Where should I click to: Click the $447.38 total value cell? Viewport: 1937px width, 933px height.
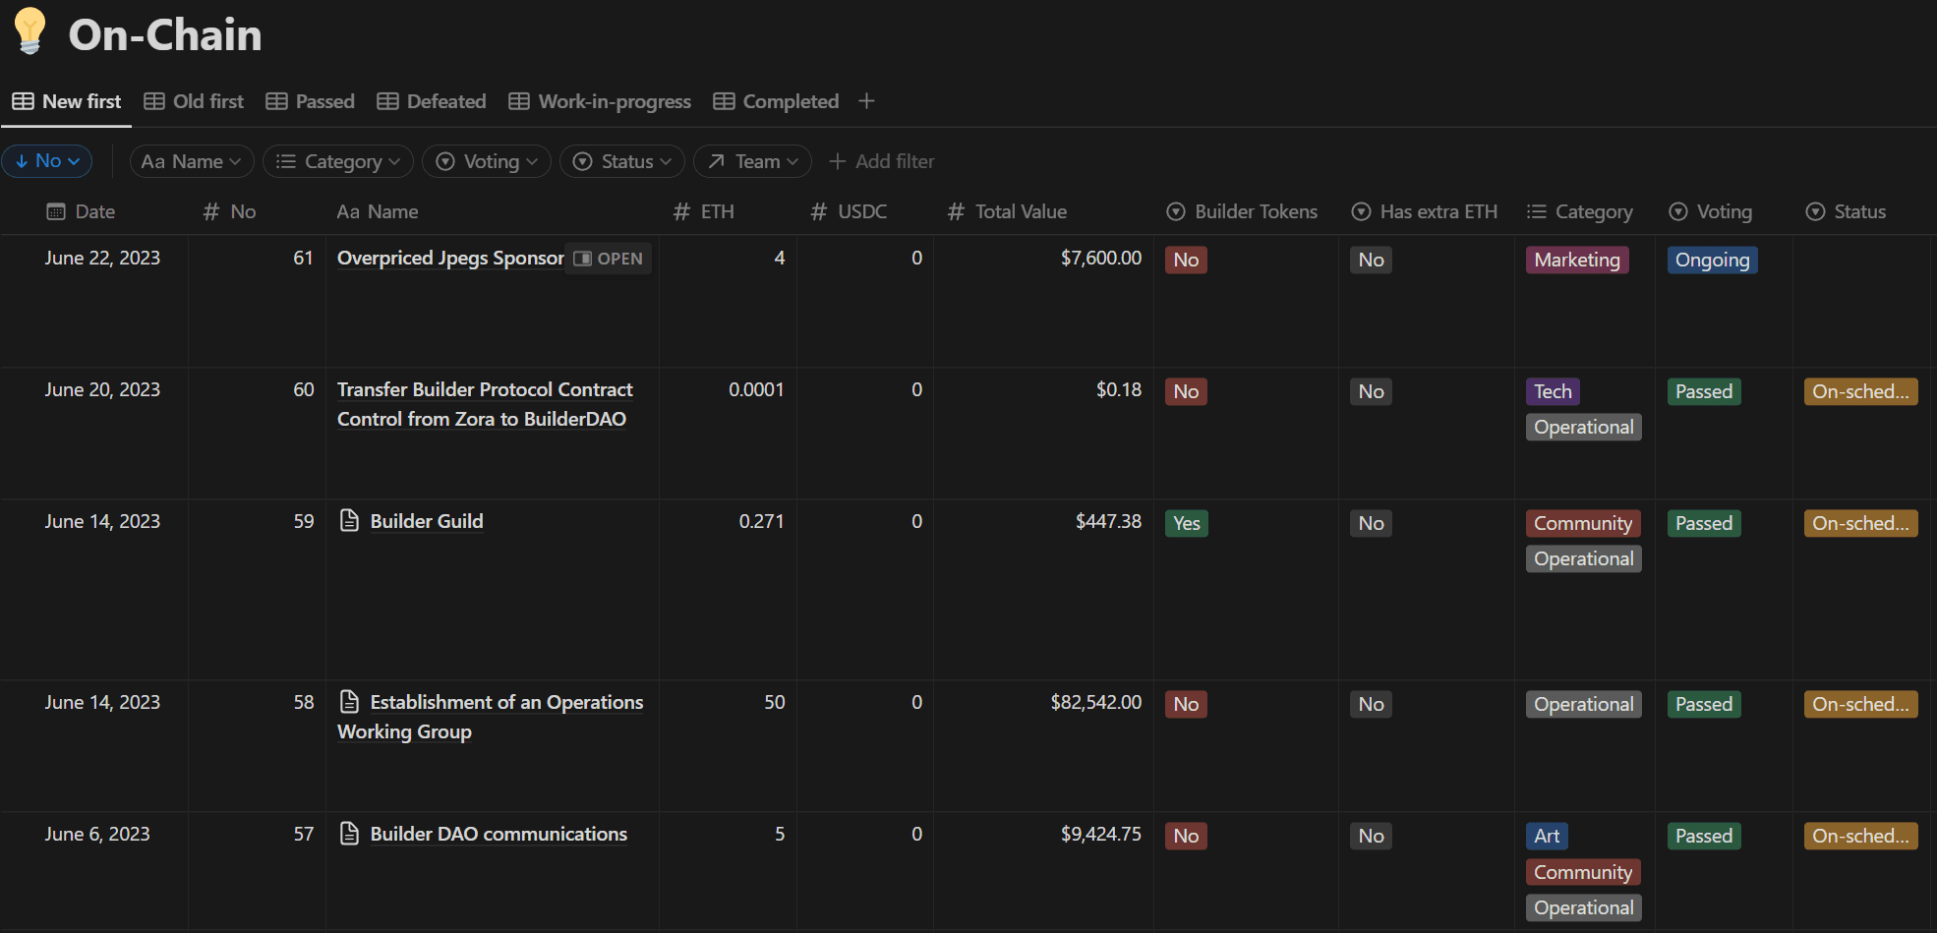(1108, 521)
